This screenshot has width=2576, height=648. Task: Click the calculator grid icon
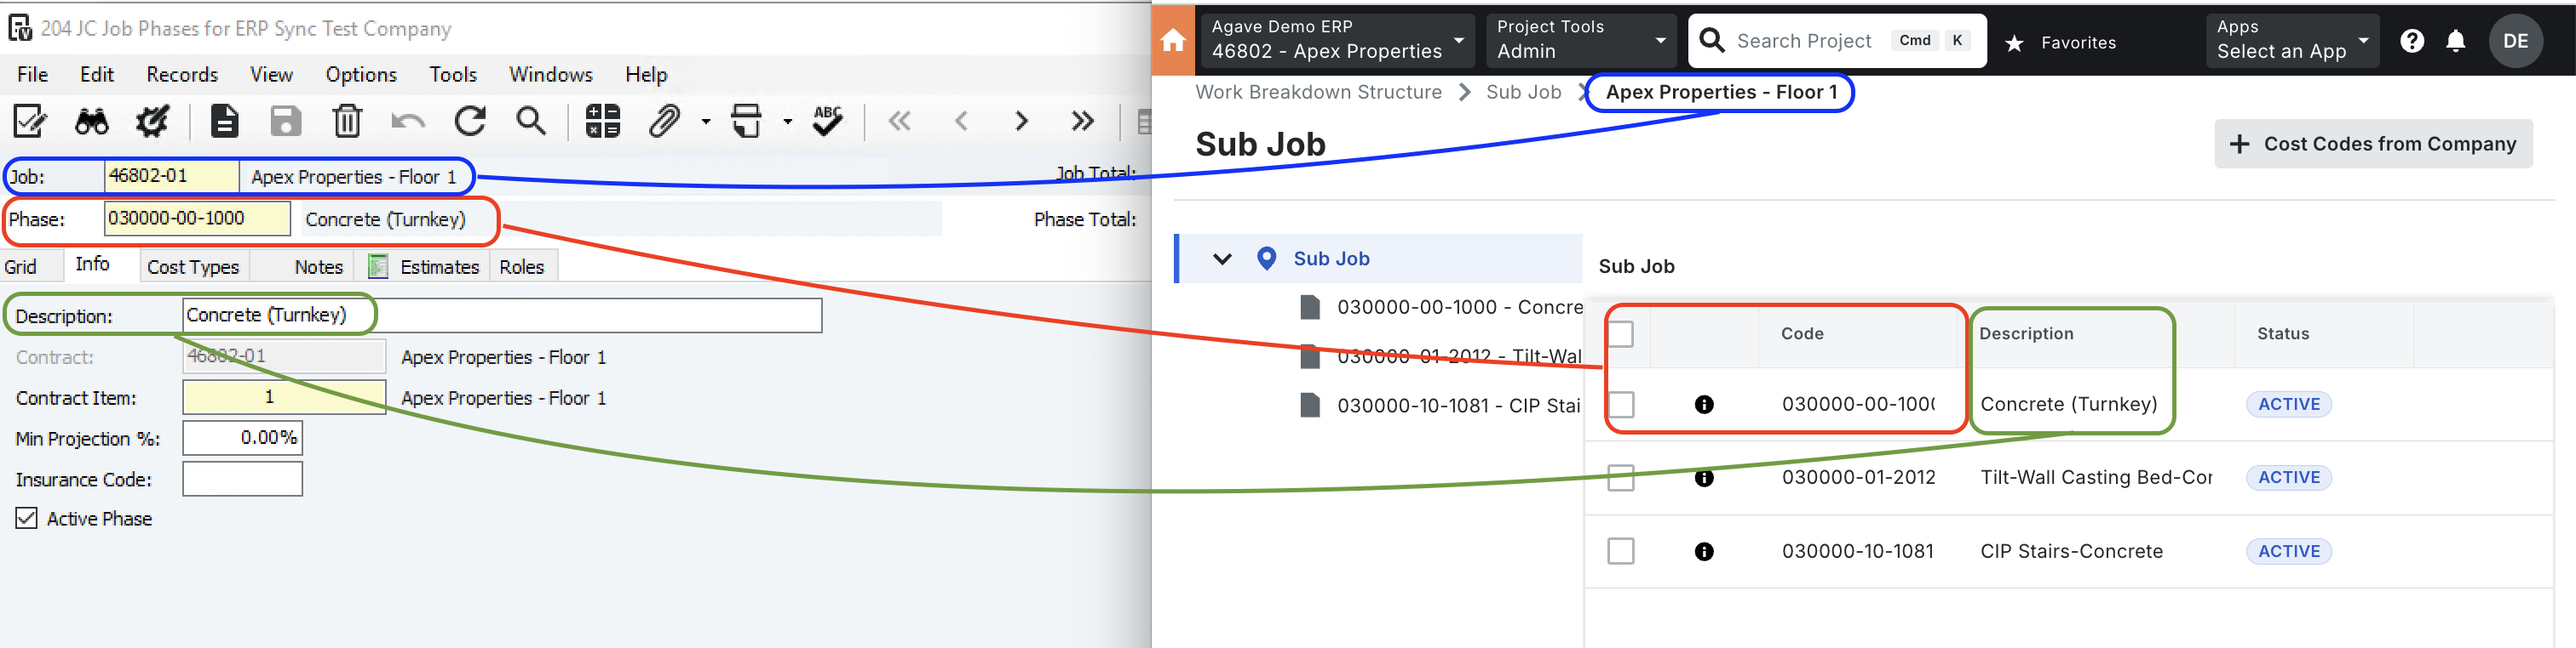pyautogui.click(x=603, y=122)
